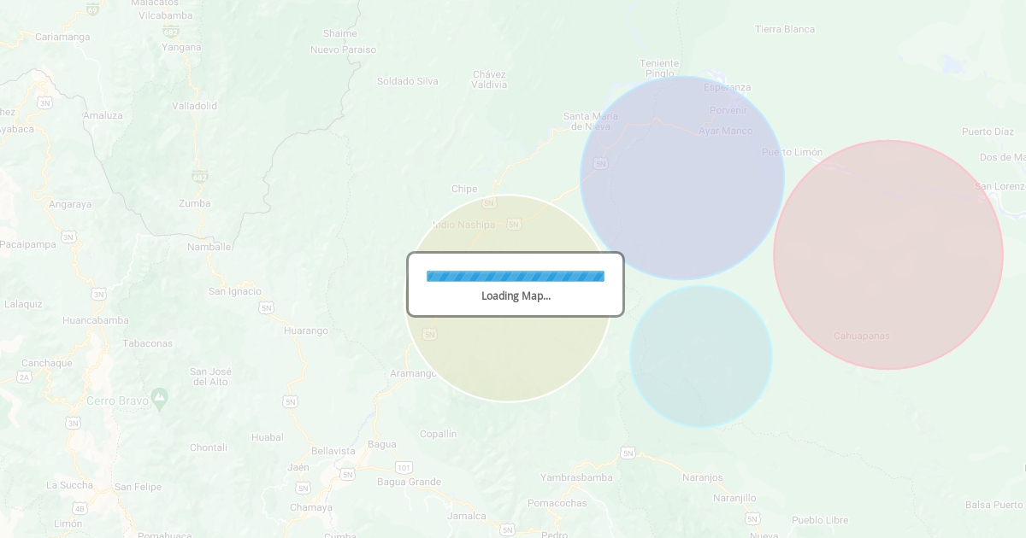Click the route 101 shield near Bagua
Viewport: 1026px width, 538px height.
point(404,467)
